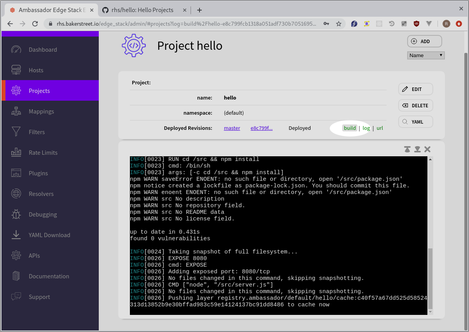
Task: Click the Plugins sidebar icon
Action: (x=16, y=173)
